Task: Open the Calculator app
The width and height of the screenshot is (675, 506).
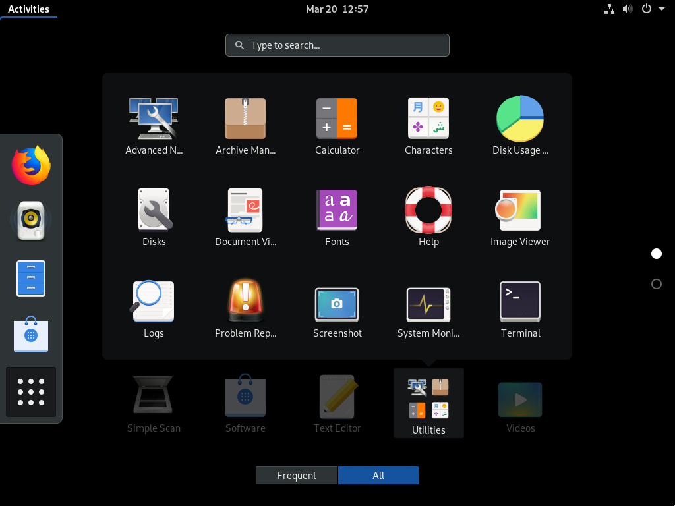Action: coord(337,126)
